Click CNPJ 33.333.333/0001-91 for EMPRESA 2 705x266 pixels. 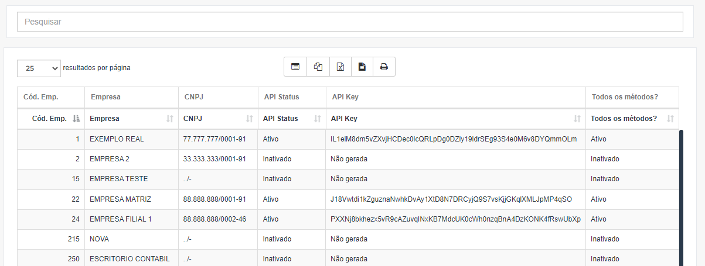pyautogui.click(x=214, y=159)
